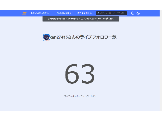162x121 pixels.
Task: Click the small caption below the counter
Action: pos(80,96)
